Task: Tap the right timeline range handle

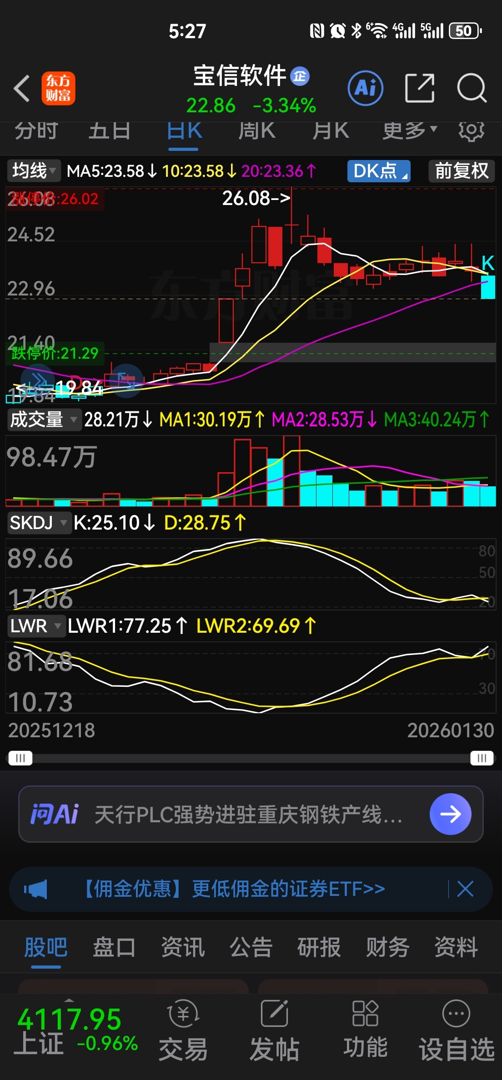Action: pos(482,758)
